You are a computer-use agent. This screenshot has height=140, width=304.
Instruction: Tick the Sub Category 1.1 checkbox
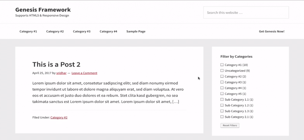pos(222,100)
